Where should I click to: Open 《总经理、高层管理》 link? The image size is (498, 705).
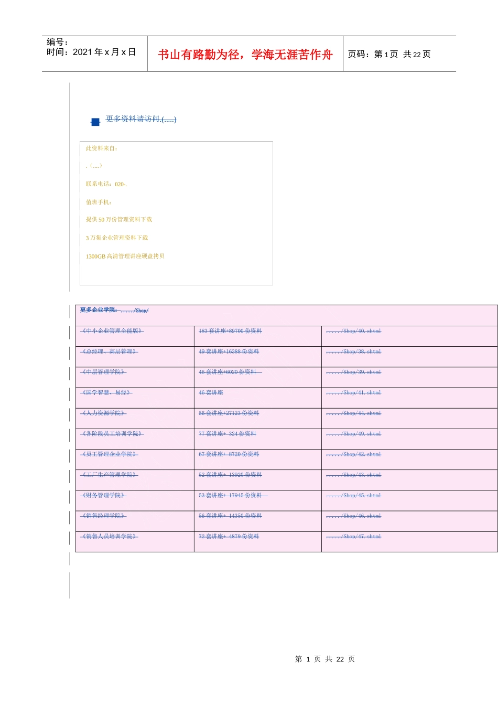[x=110, y=351]
